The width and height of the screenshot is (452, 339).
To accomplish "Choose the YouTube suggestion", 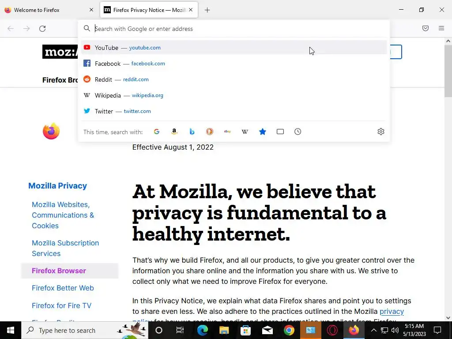I will click(x=234, y=48).
